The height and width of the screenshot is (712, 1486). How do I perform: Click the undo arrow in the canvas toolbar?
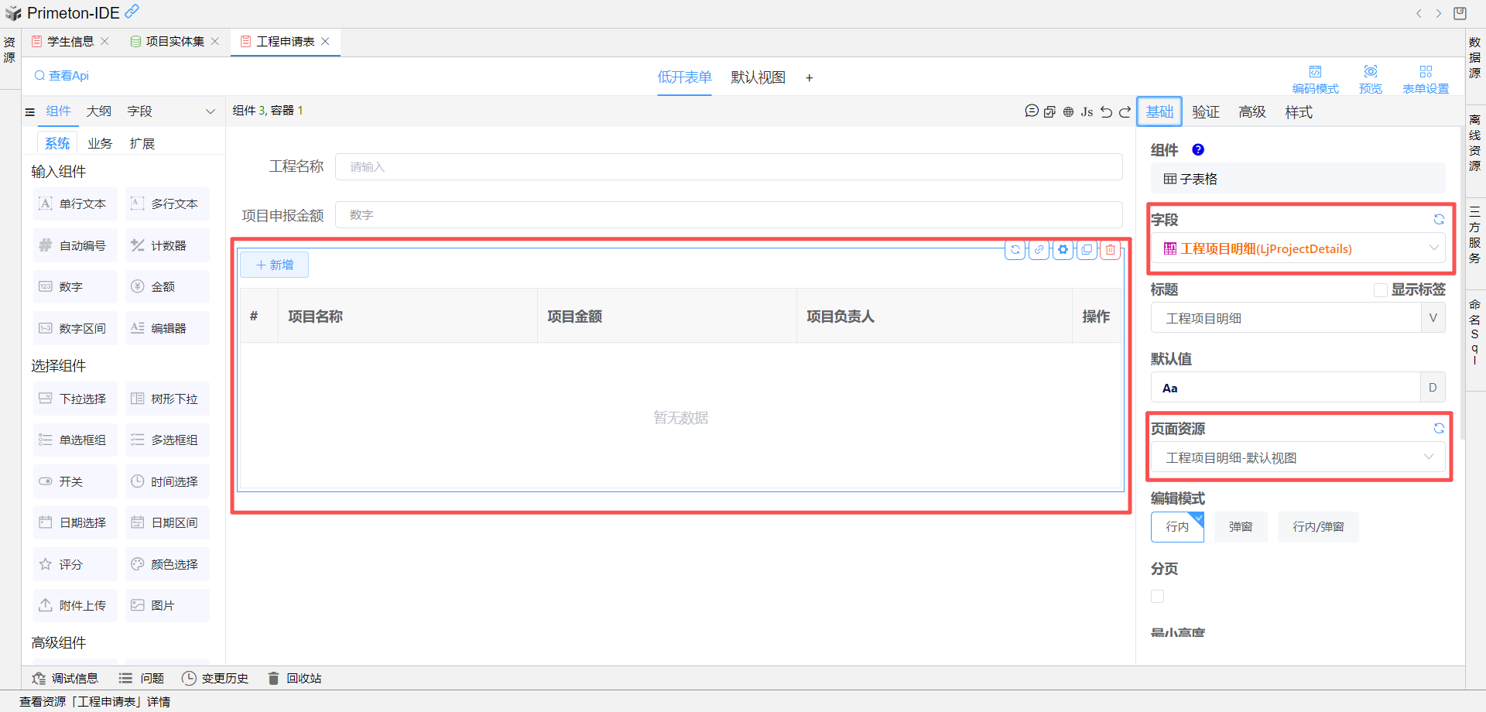pos(1106,112)
